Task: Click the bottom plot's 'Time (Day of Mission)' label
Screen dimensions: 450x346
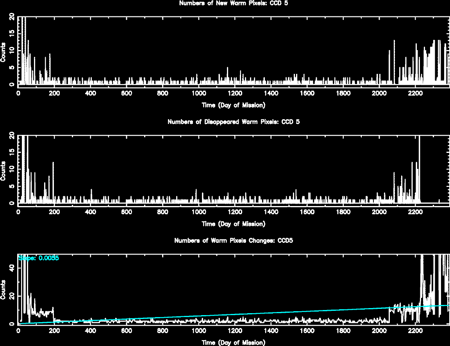Action: tap(234, 342)
